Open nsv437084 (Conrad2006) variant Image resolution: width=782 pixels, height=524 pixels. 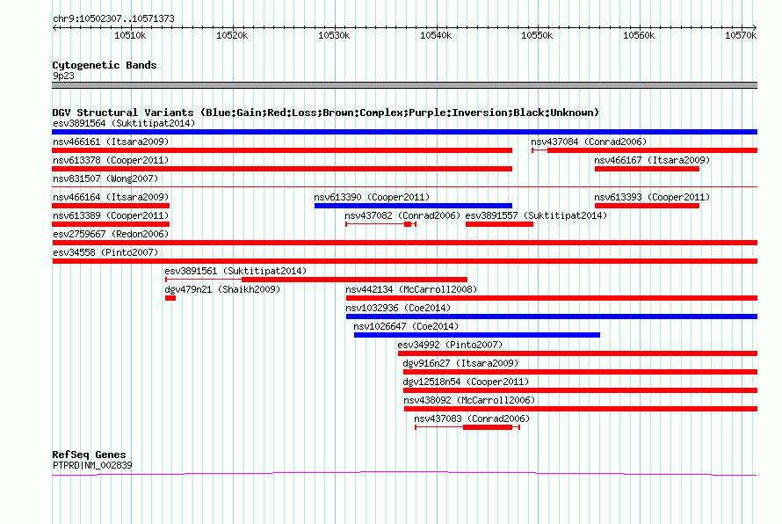point(589,142)
